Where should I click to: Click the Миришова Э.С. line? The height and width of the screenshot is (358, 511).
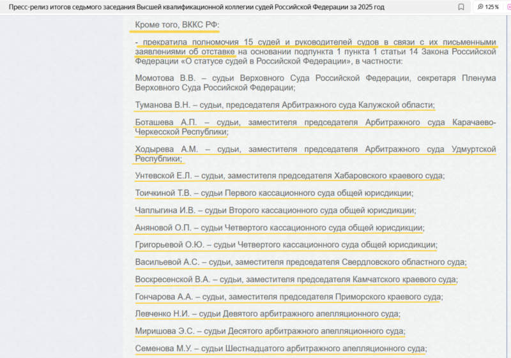click(270, 331)
